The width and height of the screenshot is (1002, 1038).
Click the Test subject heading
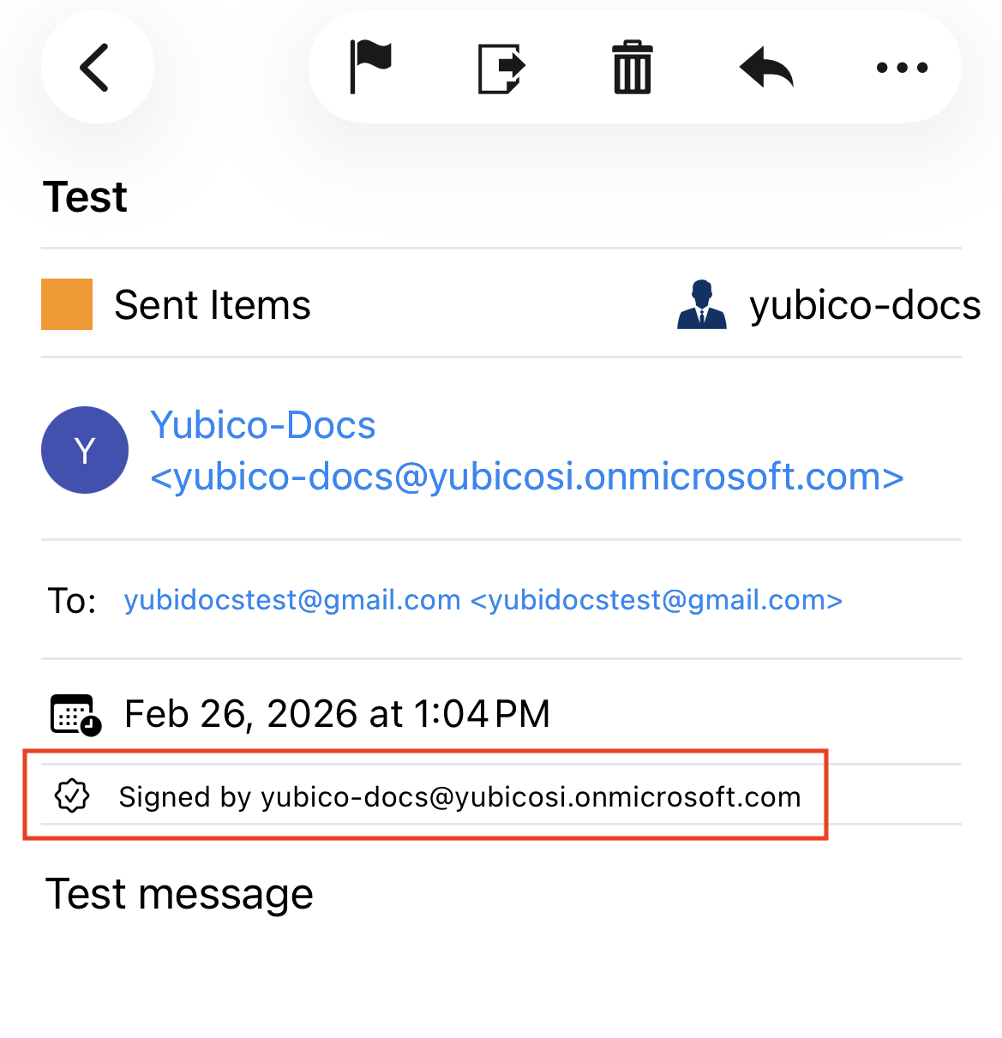(x=85, y=197)
